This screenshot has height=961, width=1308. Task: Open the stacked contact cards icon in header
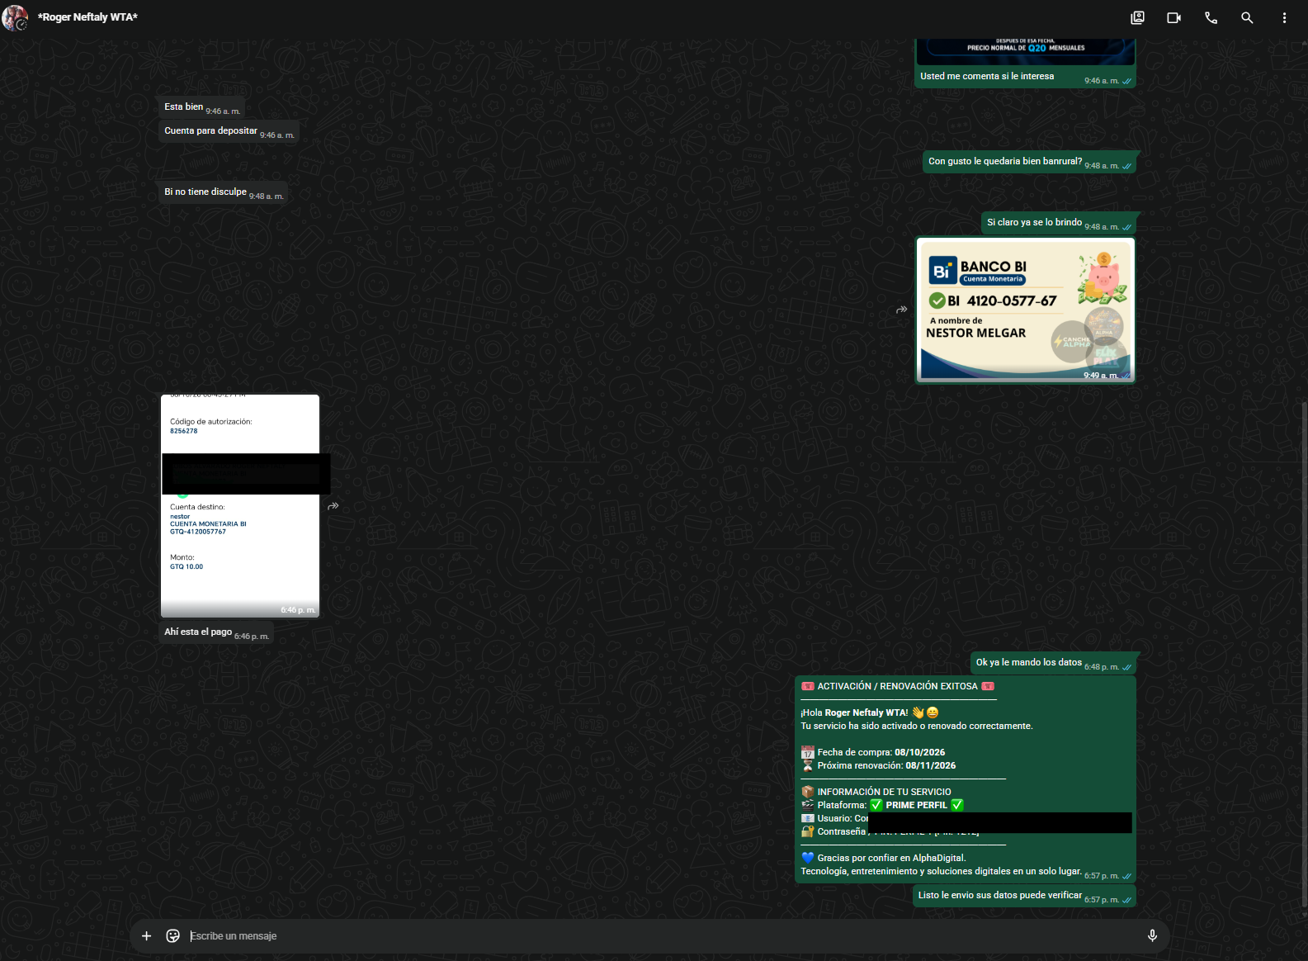(x=1137, y=17)
